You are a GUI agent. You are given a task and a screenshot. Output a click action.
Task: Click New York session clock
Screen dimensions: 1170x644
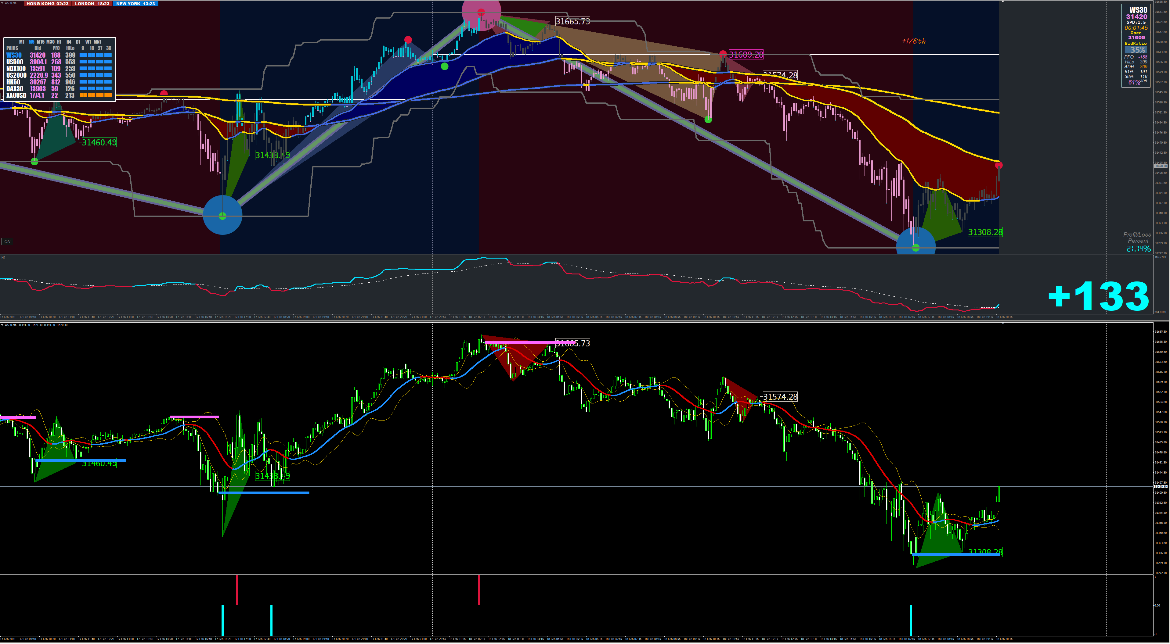(x=135, y=4)
